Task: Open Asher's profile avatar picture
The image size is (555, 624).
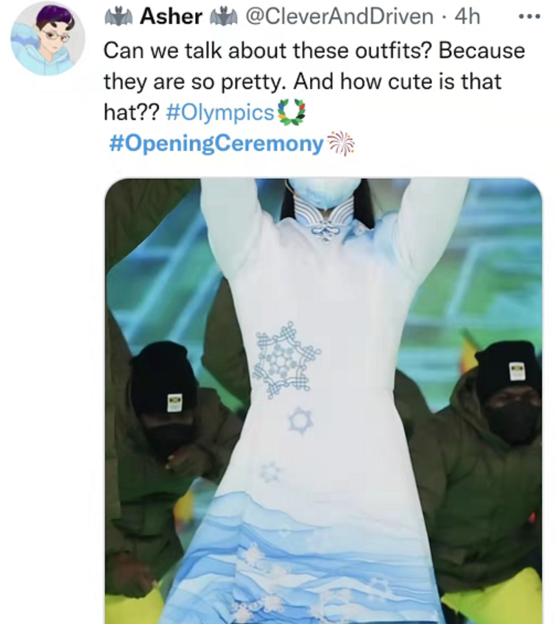Action: click(48, 38)
